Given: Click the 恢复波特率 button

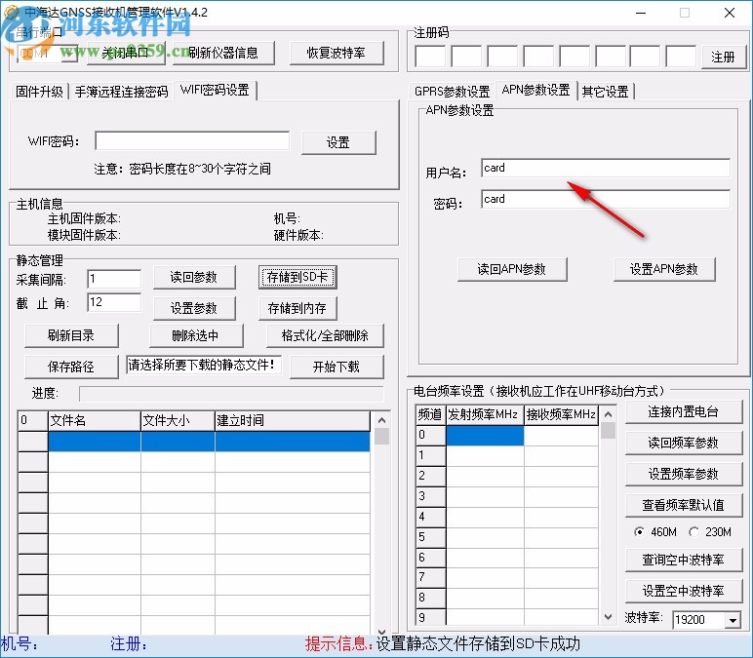Looking at the screenshot, I should click(337, 53).
